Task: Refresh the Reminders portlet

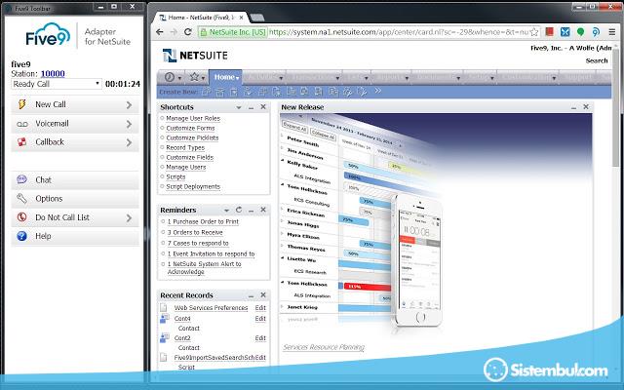Action: (239, 210)
